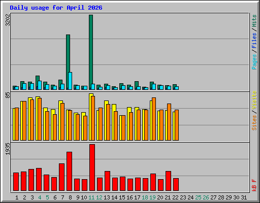Click the Files legend label

[254, 41]
